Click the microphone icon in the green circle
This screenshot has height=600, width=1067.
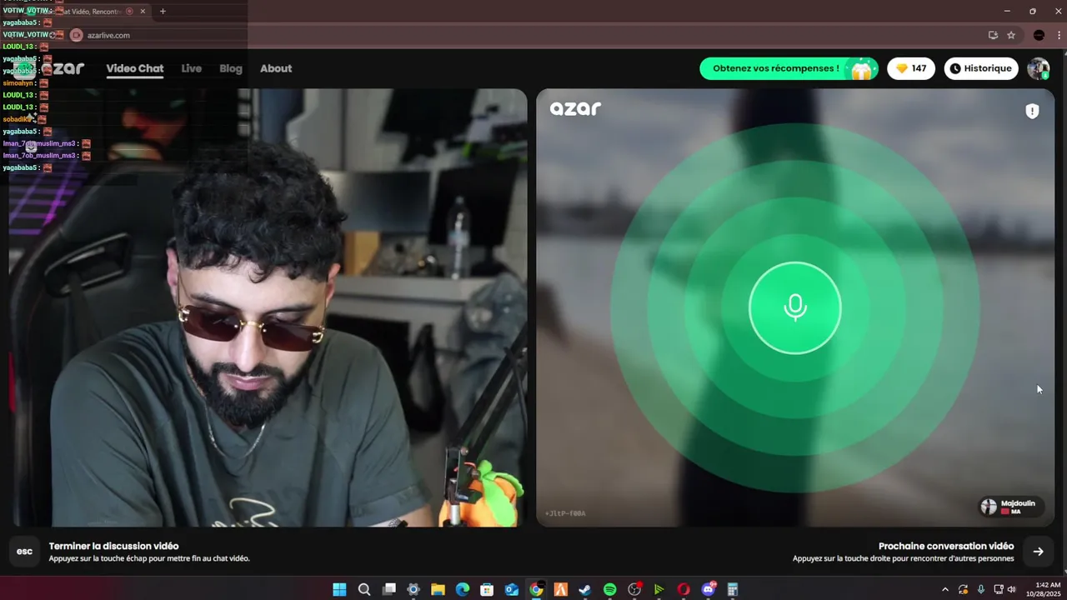click(795, 307)
